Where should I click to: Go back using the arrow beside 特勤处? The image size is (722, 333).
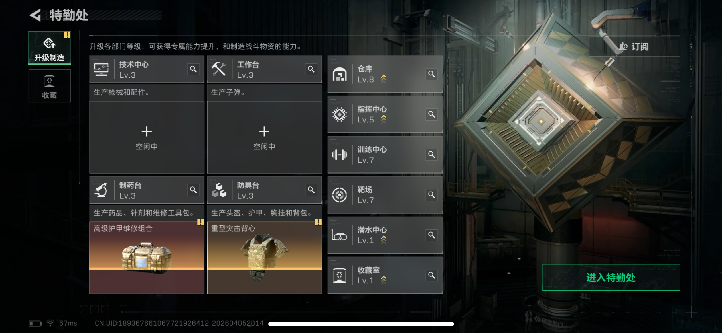click(35, 15)
